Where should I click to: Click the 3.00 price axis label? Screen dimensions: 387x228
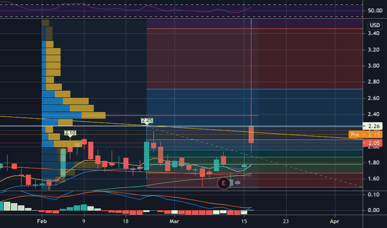tap(373, 65)
